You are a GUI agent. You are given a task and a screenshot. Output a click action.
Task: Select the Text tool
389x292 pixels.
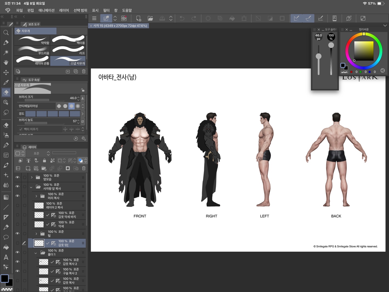6,257
